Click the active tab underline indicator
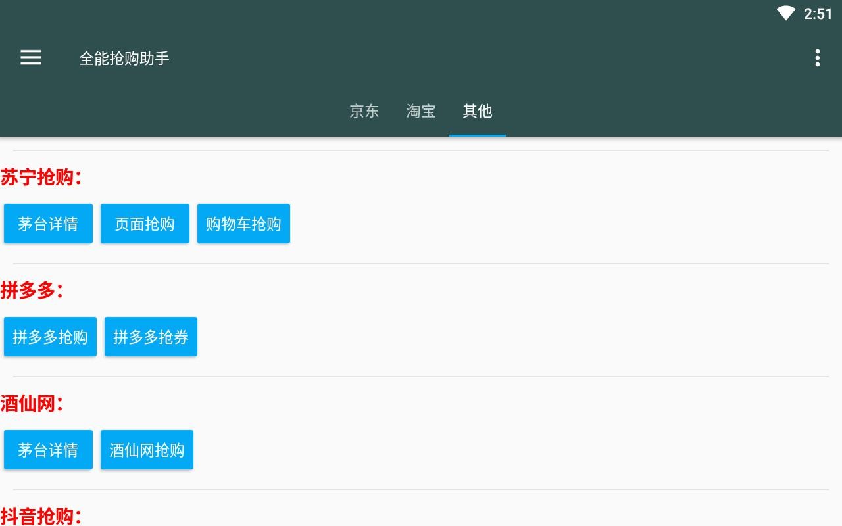Viewport: 842px width, 526px height. point(477,135)
